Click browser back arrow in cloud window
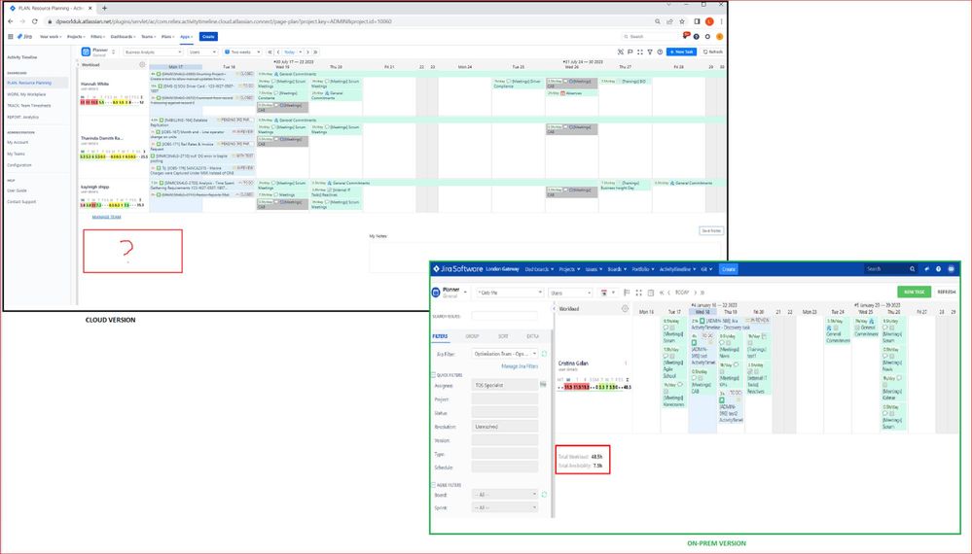The height and width of the screenshot is (554, 972). (11, 21)
